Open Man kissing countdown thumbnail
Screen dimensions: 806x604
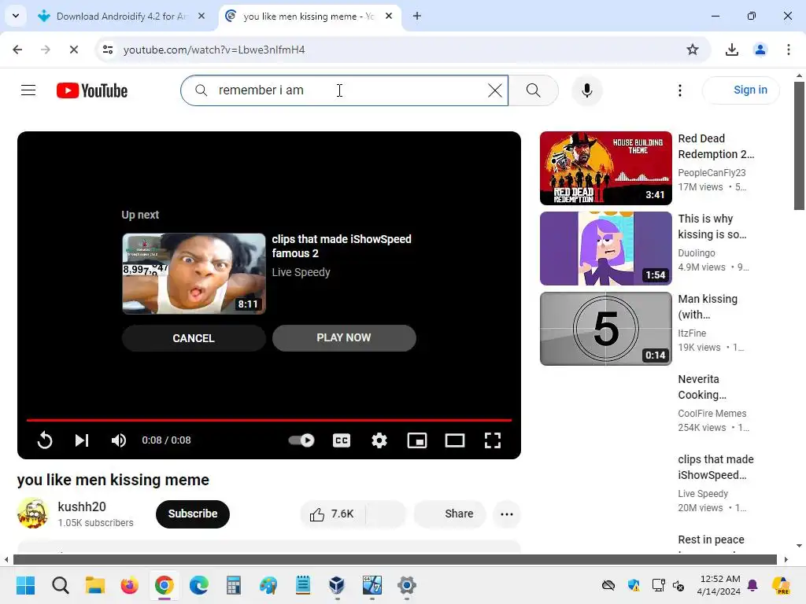click(x=605, y=328)
